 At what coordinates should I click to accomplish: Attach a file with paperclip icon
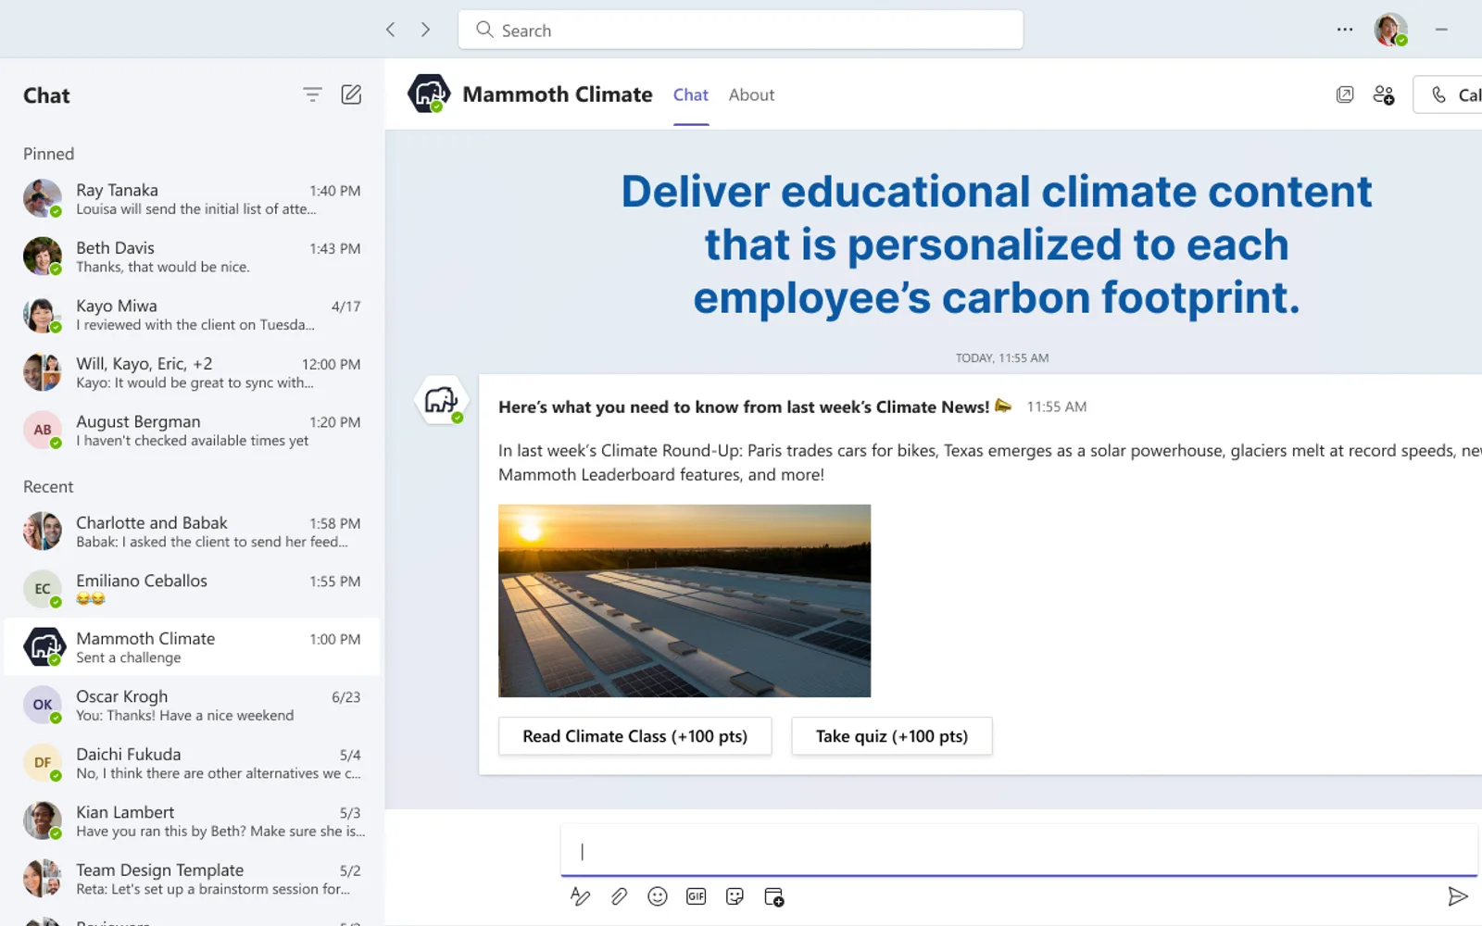(x=619, y=896)
